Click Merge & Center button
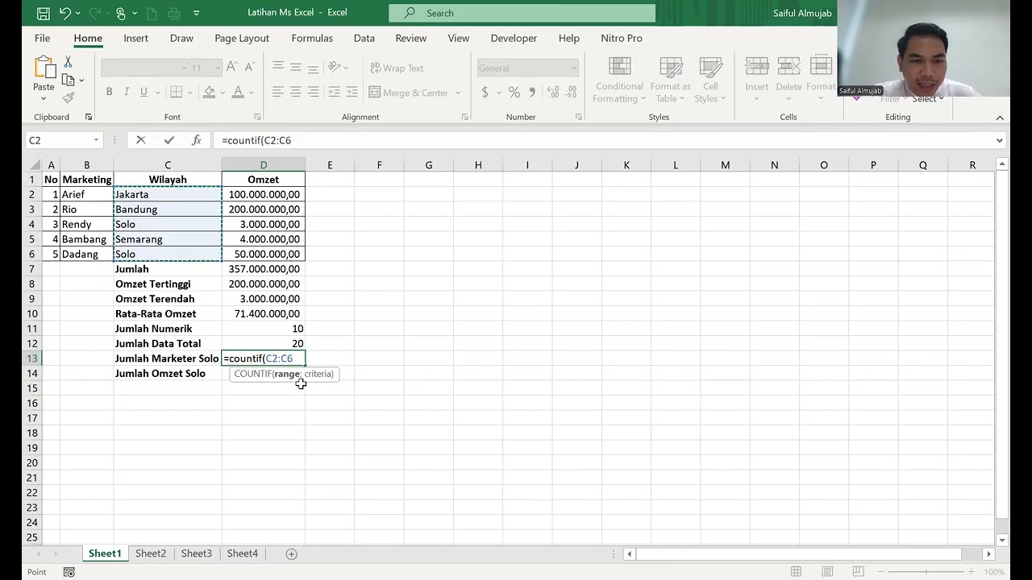Screen dimensions: 1032x580 [x=409, y=93]
